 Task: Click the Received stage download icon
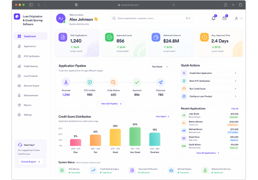(66, 82)
